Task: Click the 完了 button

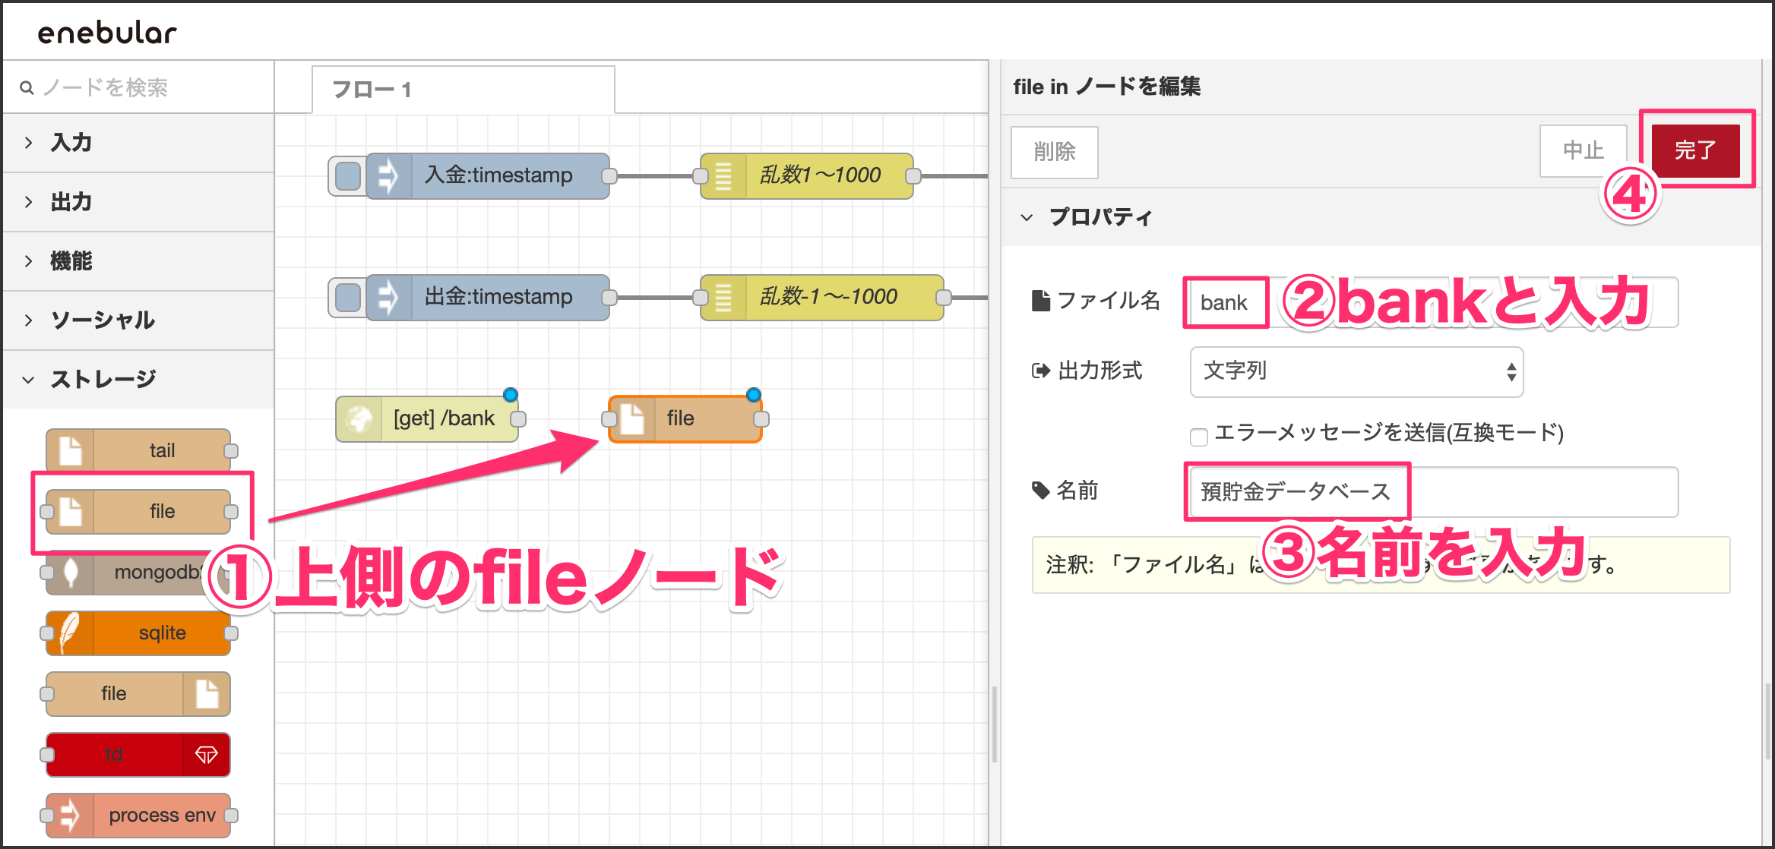Action: (1696, 150)
